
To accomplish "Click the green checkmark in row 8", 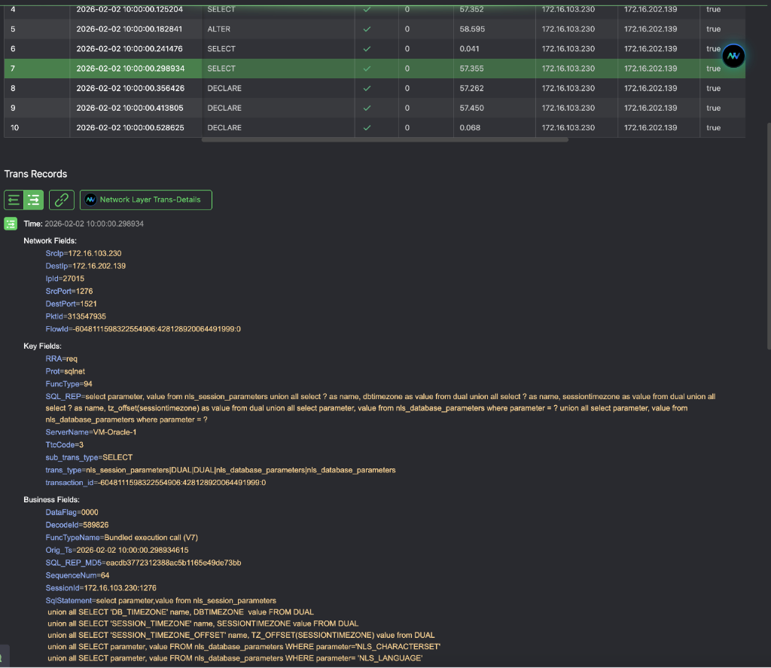I will tap(367, 88).
